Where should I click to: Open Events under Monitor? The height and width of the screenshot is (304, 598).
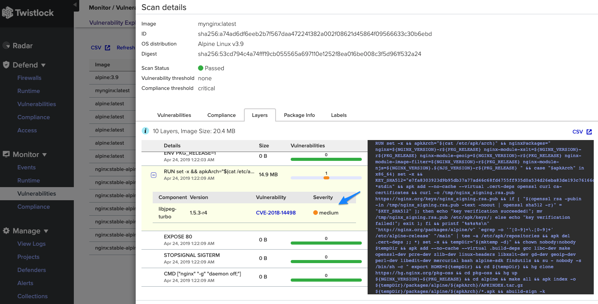[x=26, y=167]
